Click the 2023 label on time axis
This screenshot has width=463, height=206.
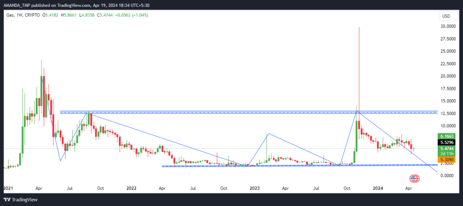coord(255,188)
